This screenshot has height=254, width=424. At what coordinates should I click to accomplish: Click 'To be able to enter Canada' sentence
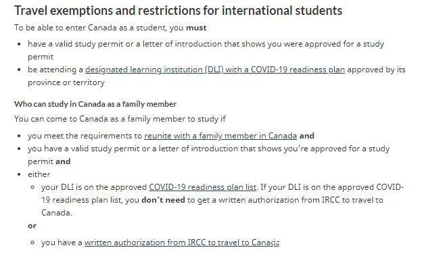click(110, 28)
